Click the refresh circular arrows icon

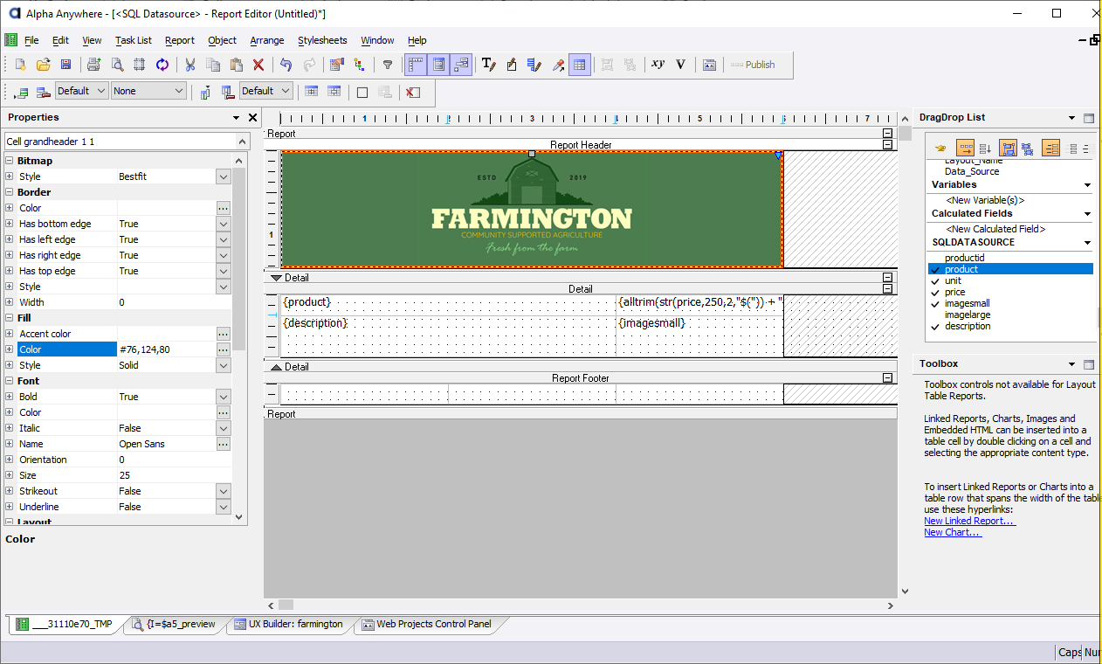tap(162, 65)
